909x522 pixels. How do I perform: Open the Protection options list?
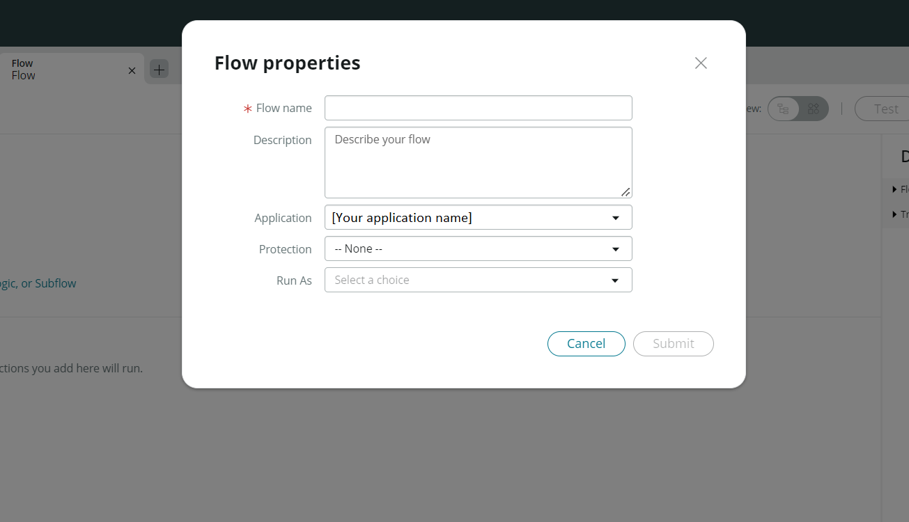[x=478, y=248]
